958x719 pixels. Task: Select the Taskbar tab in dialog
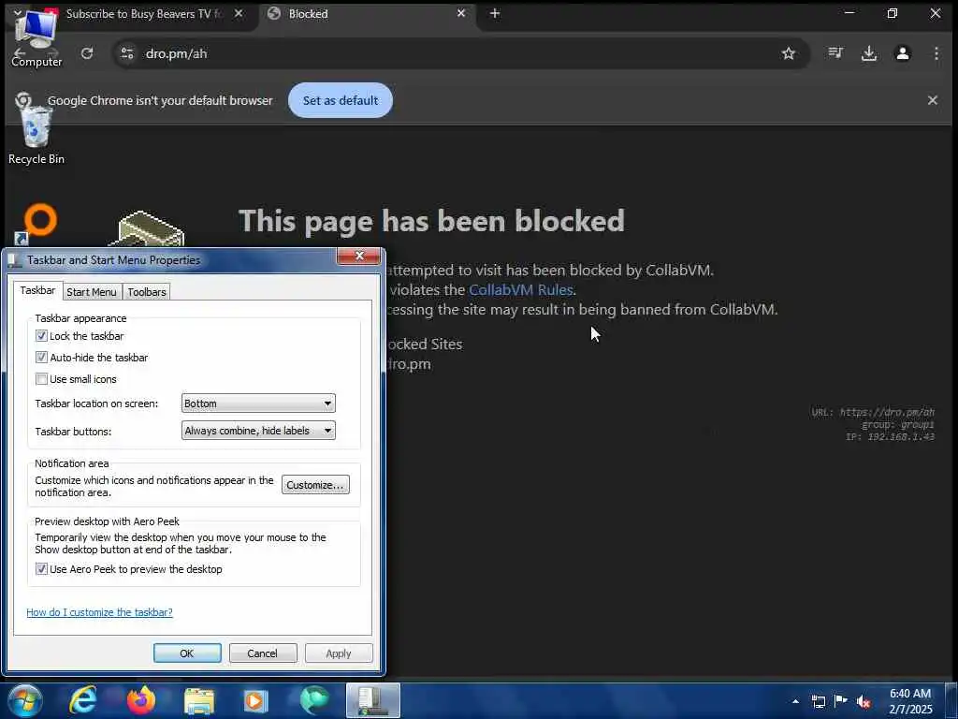(37, 290)
